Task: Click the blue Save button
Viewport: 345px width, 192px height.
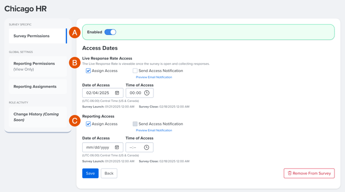Action: pos(90,173)
